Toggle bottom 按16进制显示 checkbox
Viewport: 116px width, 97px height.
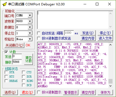39,92
